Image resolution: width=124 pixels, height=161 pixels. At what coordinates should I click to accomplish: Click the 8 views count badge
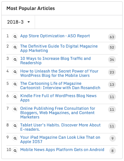[x=113, y=151]
